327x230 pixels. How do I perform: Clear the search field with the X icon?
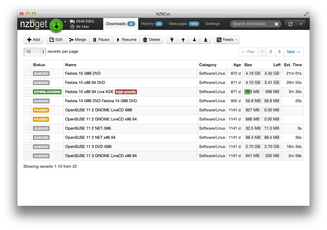point(276,23)
